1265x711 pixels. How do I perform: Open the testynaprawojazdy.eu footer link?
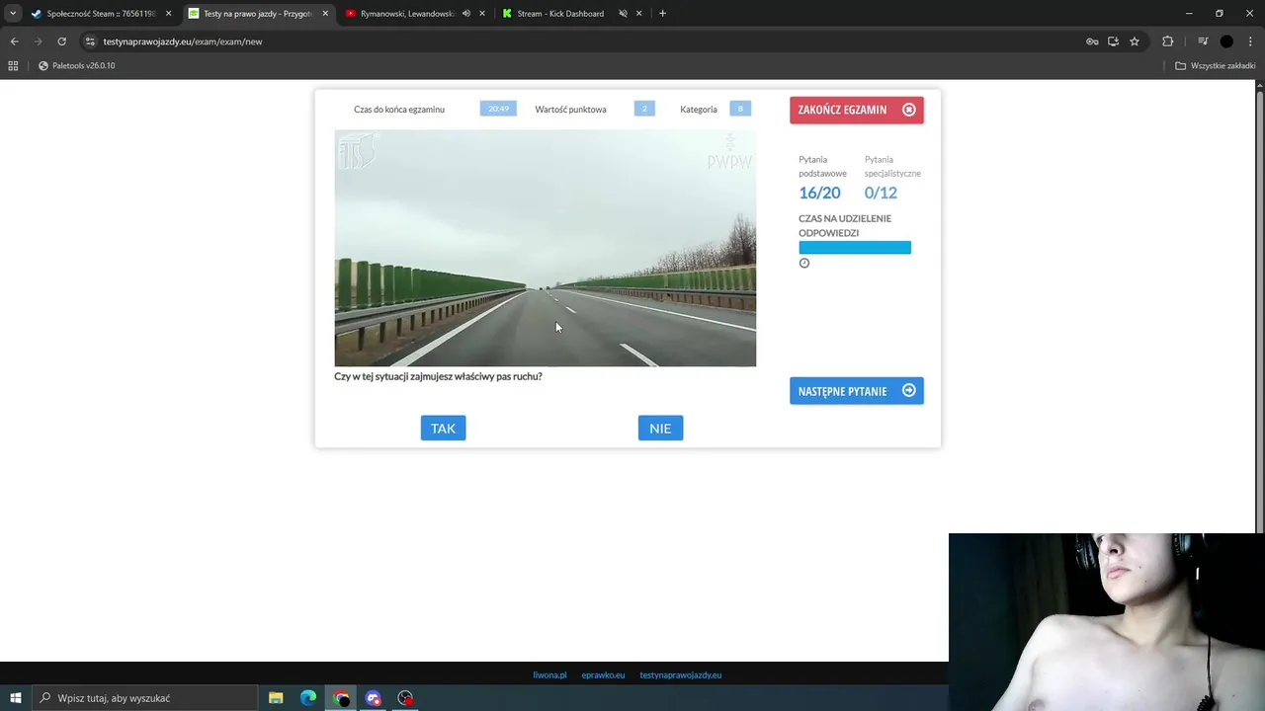click(681, 675)
